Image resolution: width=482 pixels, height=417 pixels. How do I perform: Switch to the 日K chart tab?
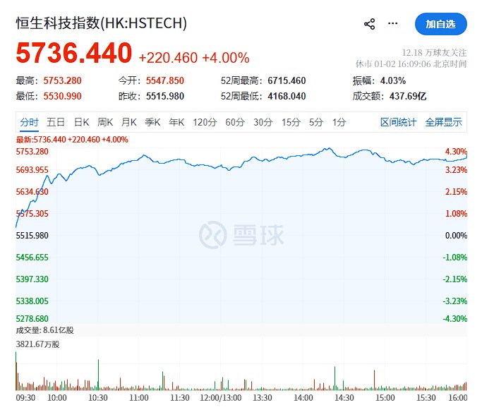click(x=82, y=122)
